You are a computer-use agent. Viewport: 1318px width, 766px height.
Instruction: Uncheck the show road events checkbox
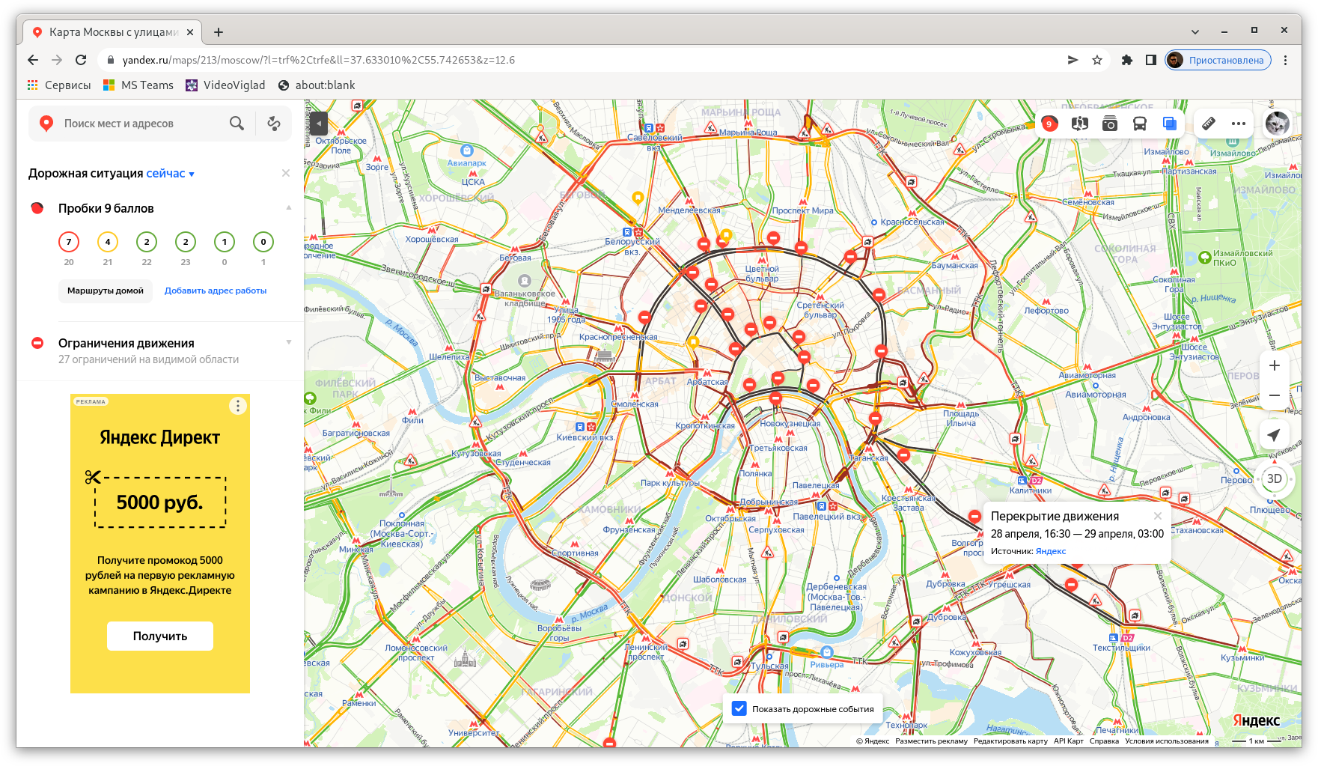tap(739, 708)
